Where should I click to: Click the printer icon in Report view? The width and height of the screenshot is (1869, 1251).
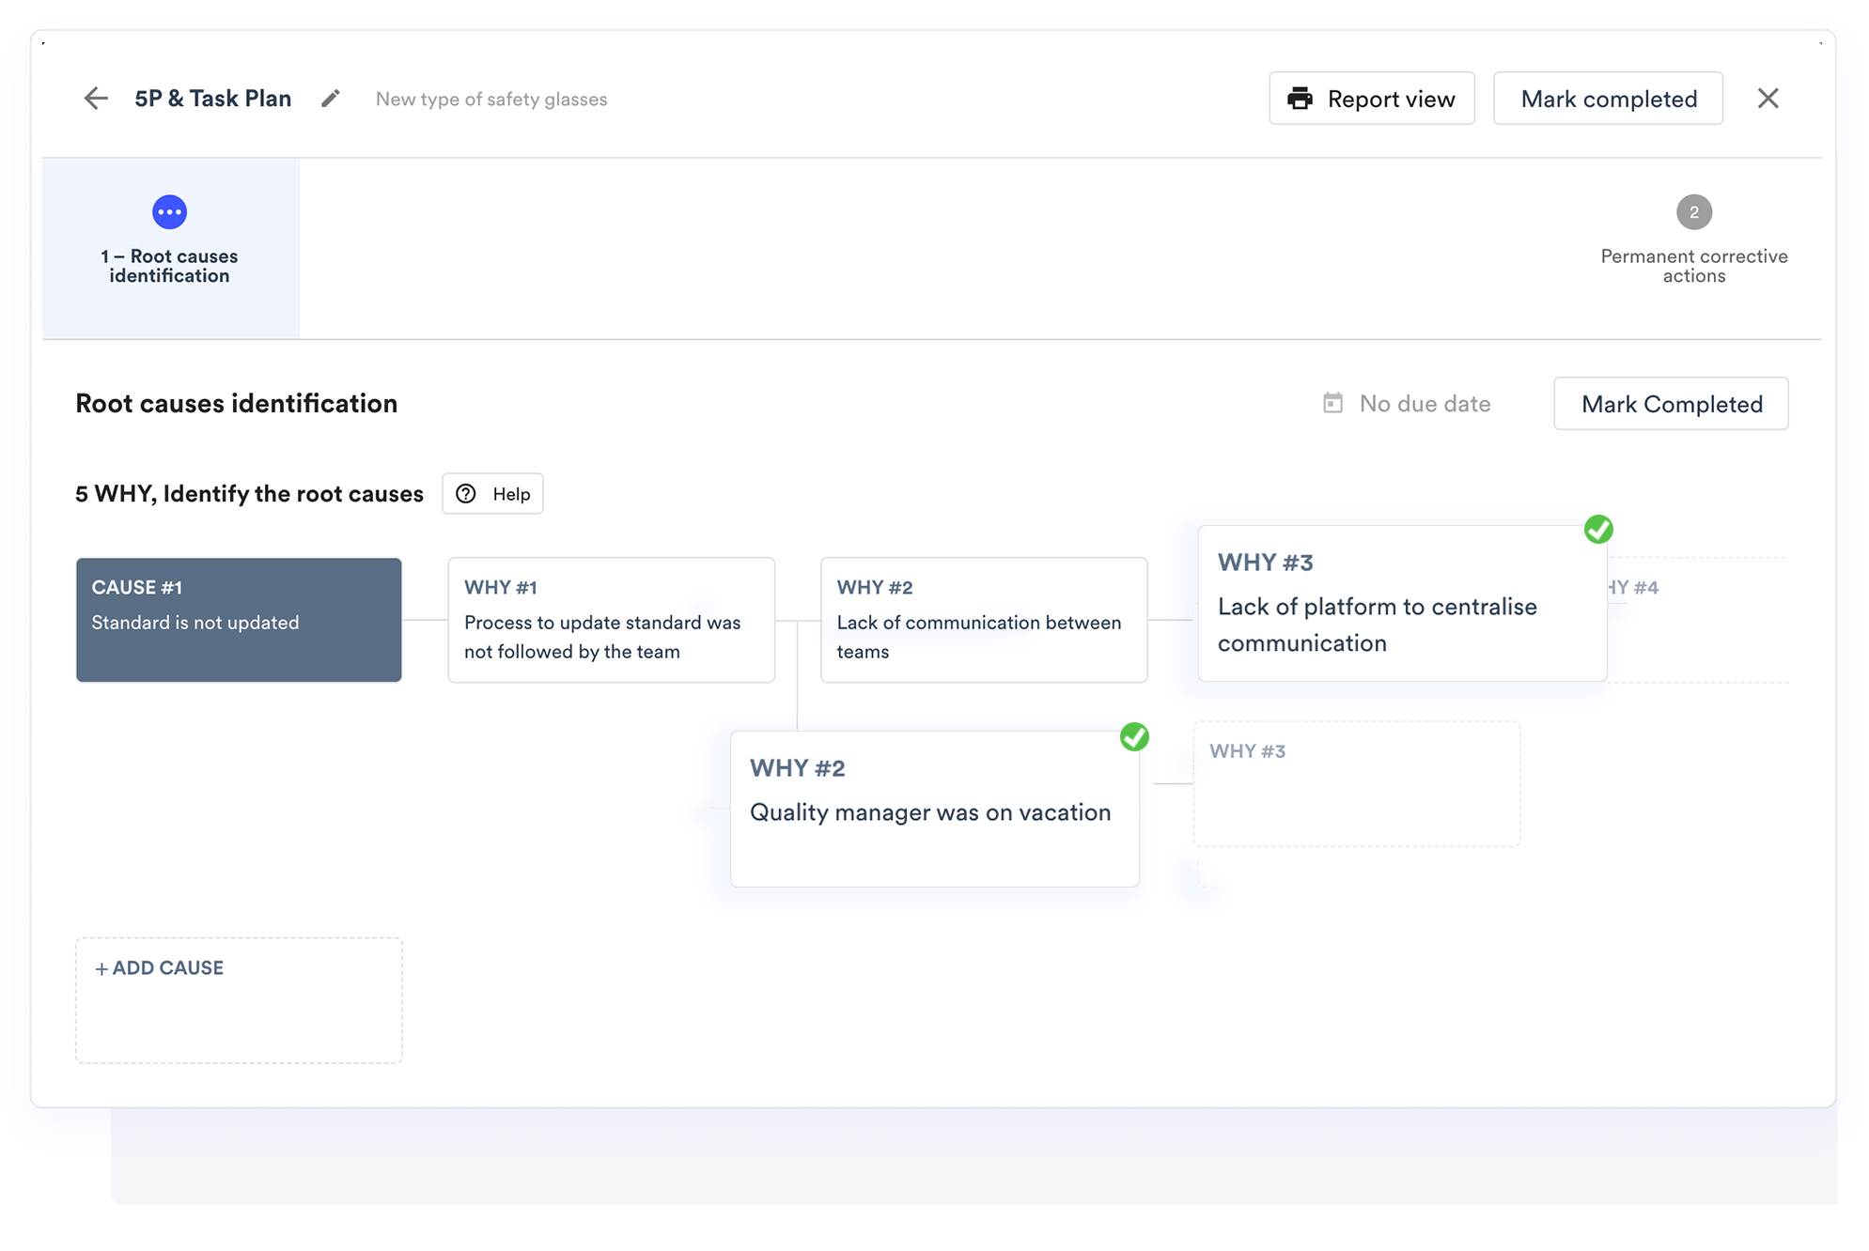click(1300, 99)
